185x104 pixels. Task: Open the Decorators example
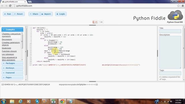[x=7, y=39]
